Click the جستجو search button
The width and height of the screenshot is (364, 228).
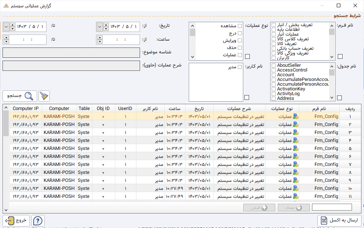[20, 96]
